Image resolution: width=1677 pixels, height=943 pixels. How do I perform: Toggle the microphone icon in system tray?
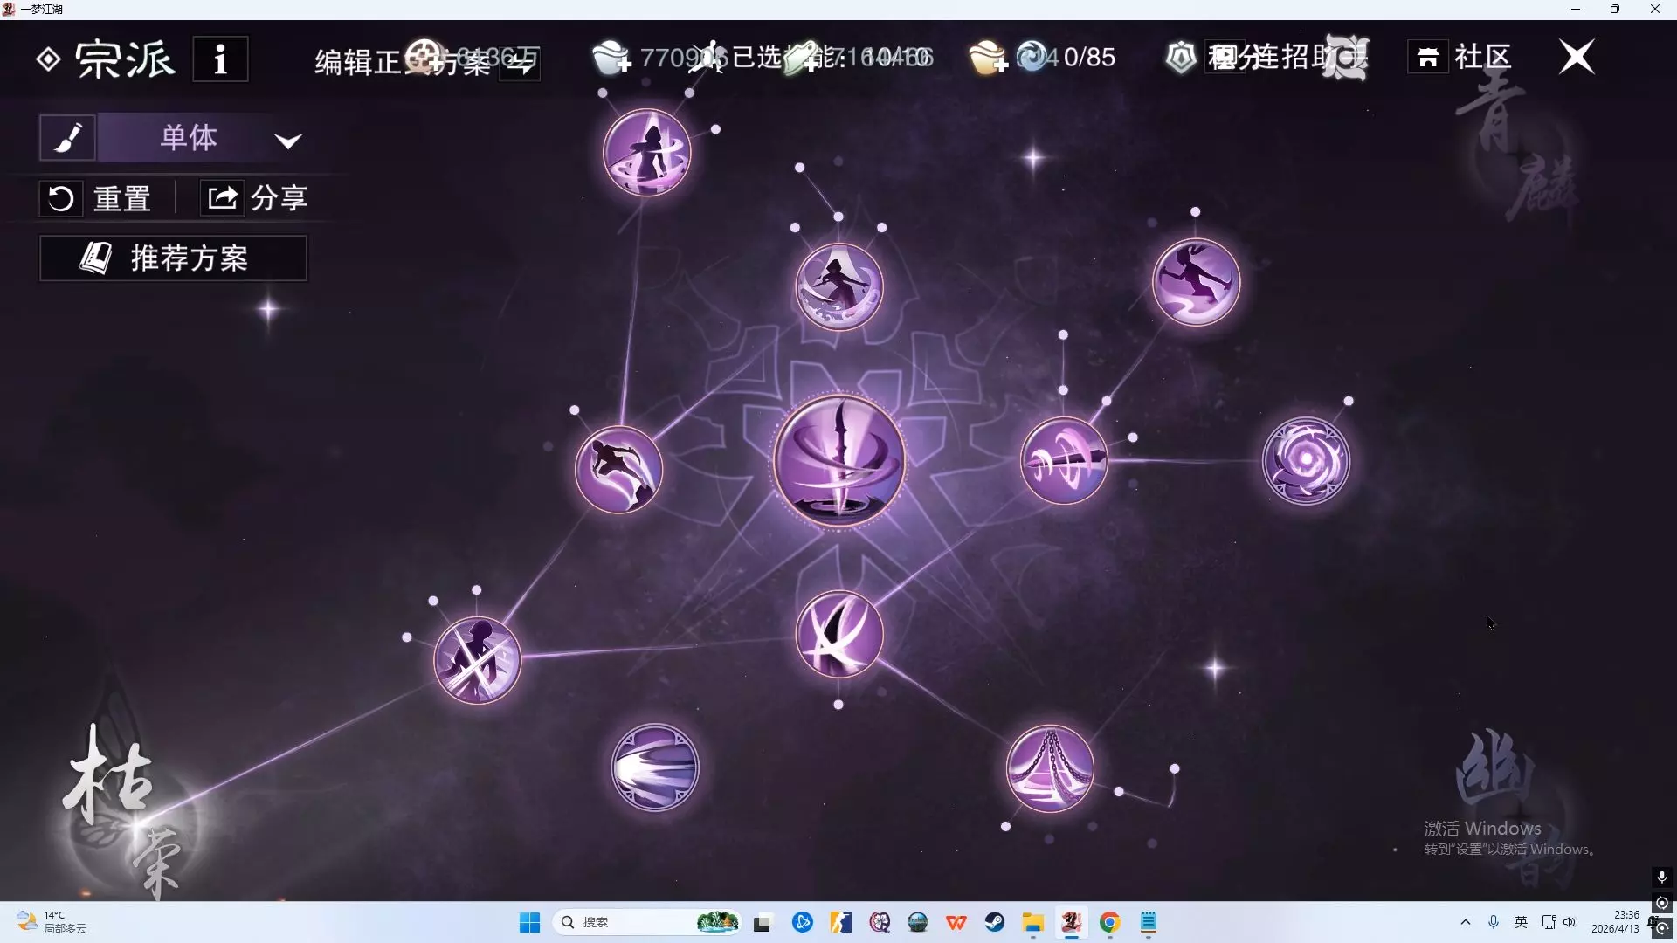click(1494, 922)
